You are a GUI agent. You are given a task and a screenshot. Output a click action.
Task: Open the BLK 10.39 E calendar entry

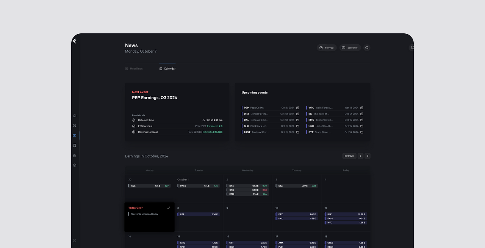point(346,214)
